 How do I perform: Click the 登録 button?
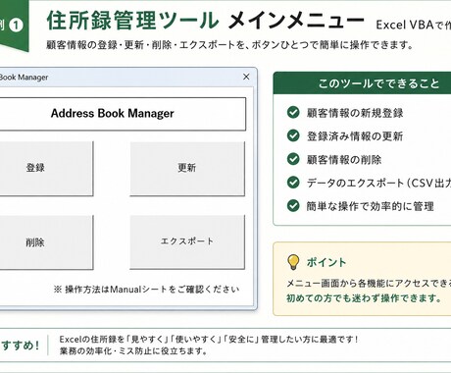(x=46, y=169)
